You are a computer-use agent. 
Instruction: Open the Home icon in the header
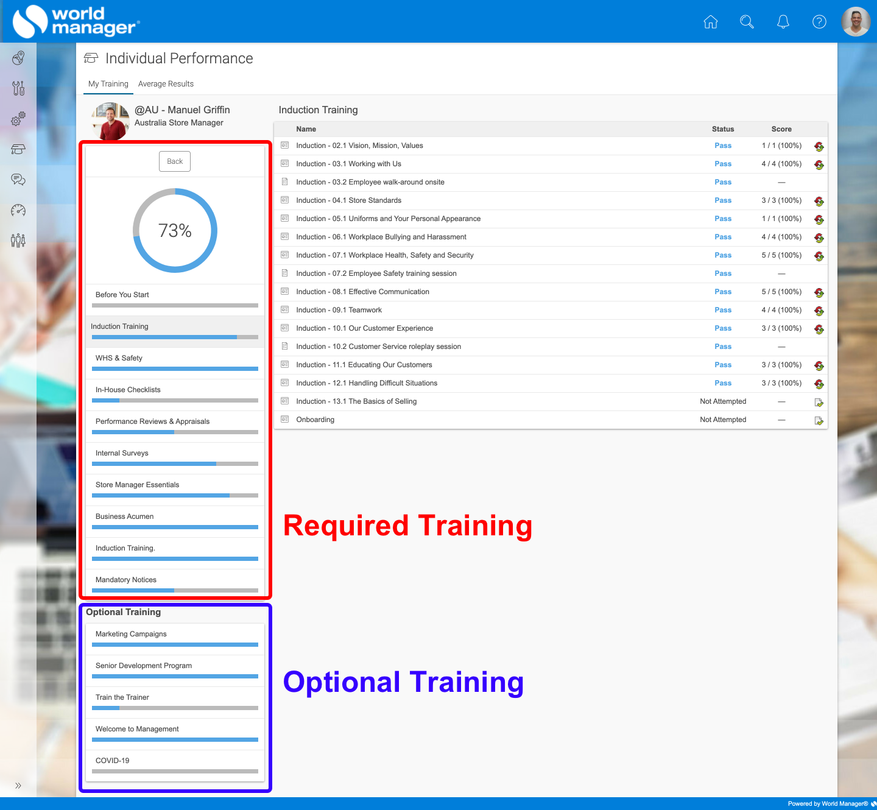coord(710,22)
